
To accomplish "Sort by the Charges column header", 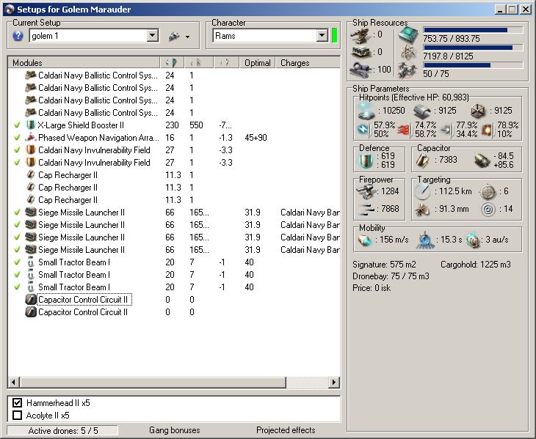I will pos(308,63).
